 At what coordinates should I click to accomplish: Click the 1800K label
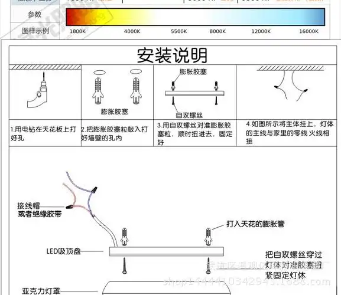point(77,31)
